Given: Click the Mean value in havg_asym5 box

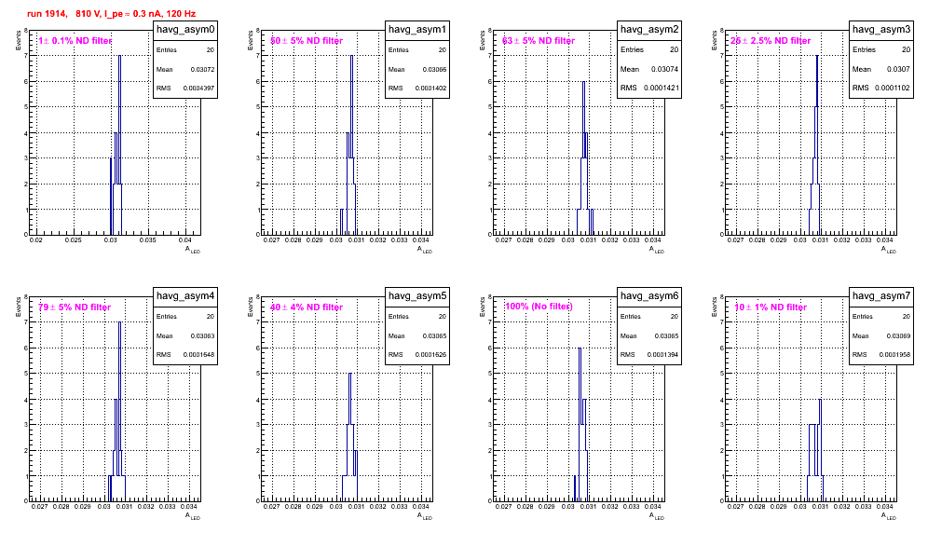Looking at the screenshot, I should (x=434, y=335).
